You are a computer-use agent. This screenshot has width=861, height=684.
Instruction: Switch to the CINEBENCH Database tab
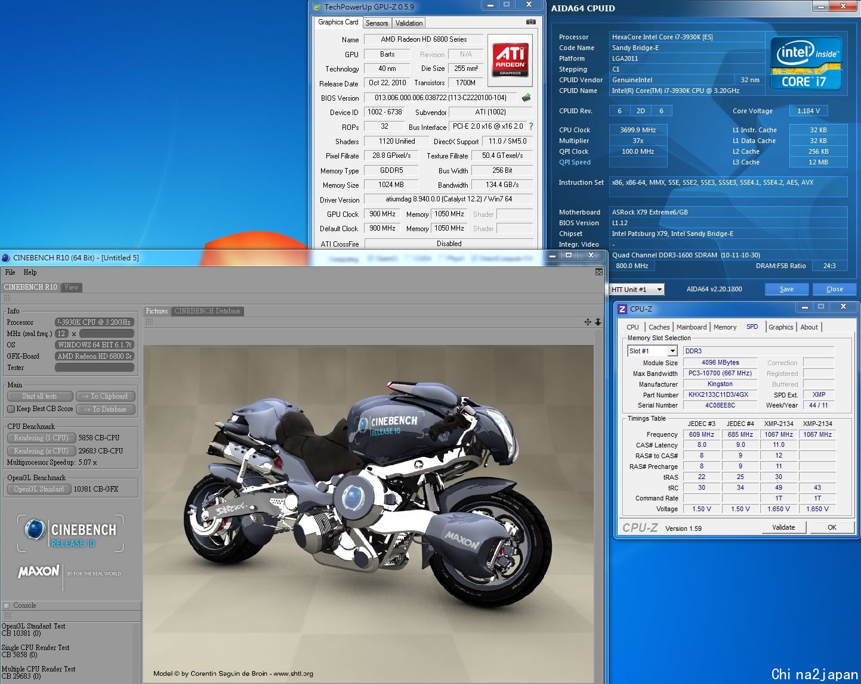tap(207, 311)
